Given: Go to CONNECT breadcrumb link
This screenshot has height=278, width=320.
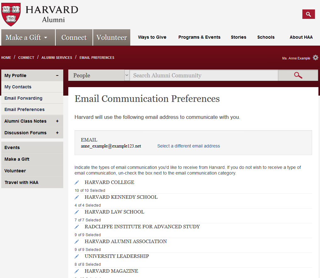Looking at the screenshot, I should pos(26,58).
